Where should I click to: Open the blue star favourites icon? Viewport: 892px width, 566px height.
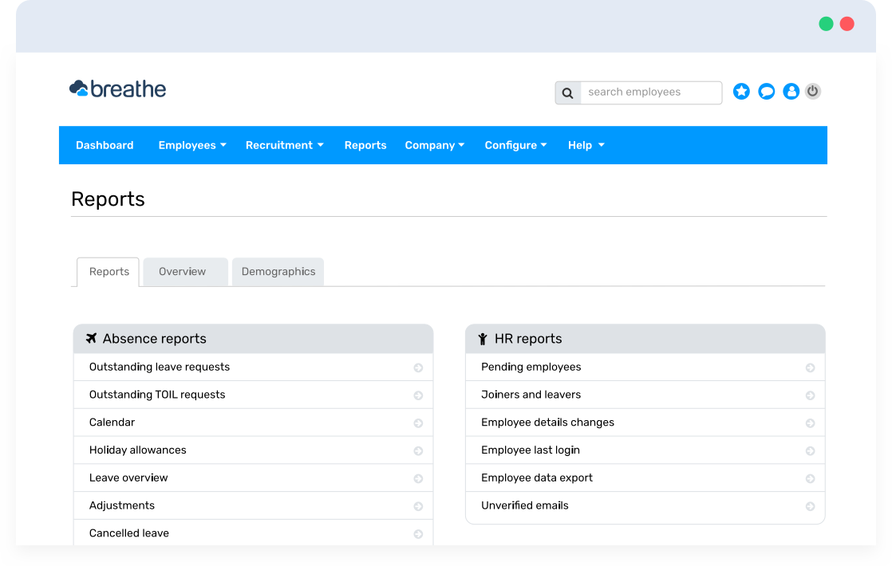click(741, 91)
